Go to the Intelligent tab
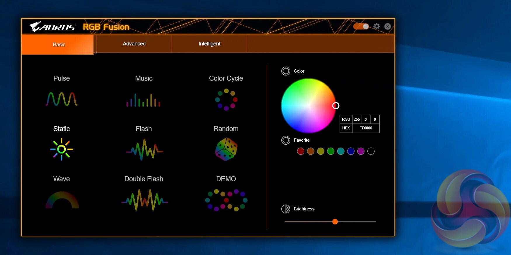Image resolution: width=511 pixels, height=255 pixels. point(209,44)
